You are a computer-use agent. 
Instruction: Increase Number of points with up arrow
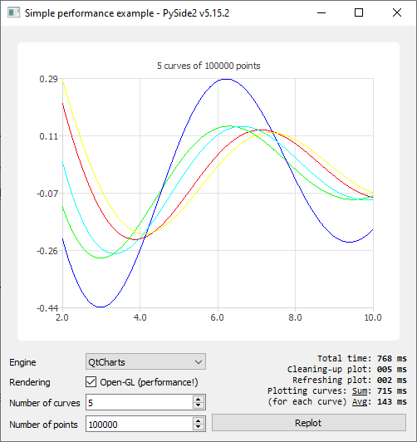click(199, 420)
